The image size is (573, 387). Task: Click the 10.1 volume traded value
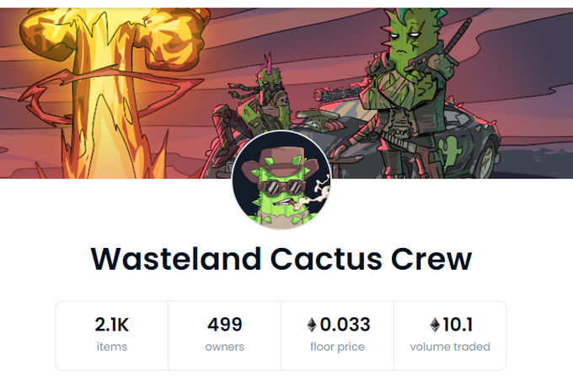tap(458, 325)
